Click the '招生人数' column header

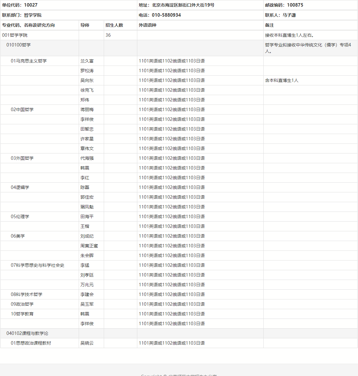114,25
